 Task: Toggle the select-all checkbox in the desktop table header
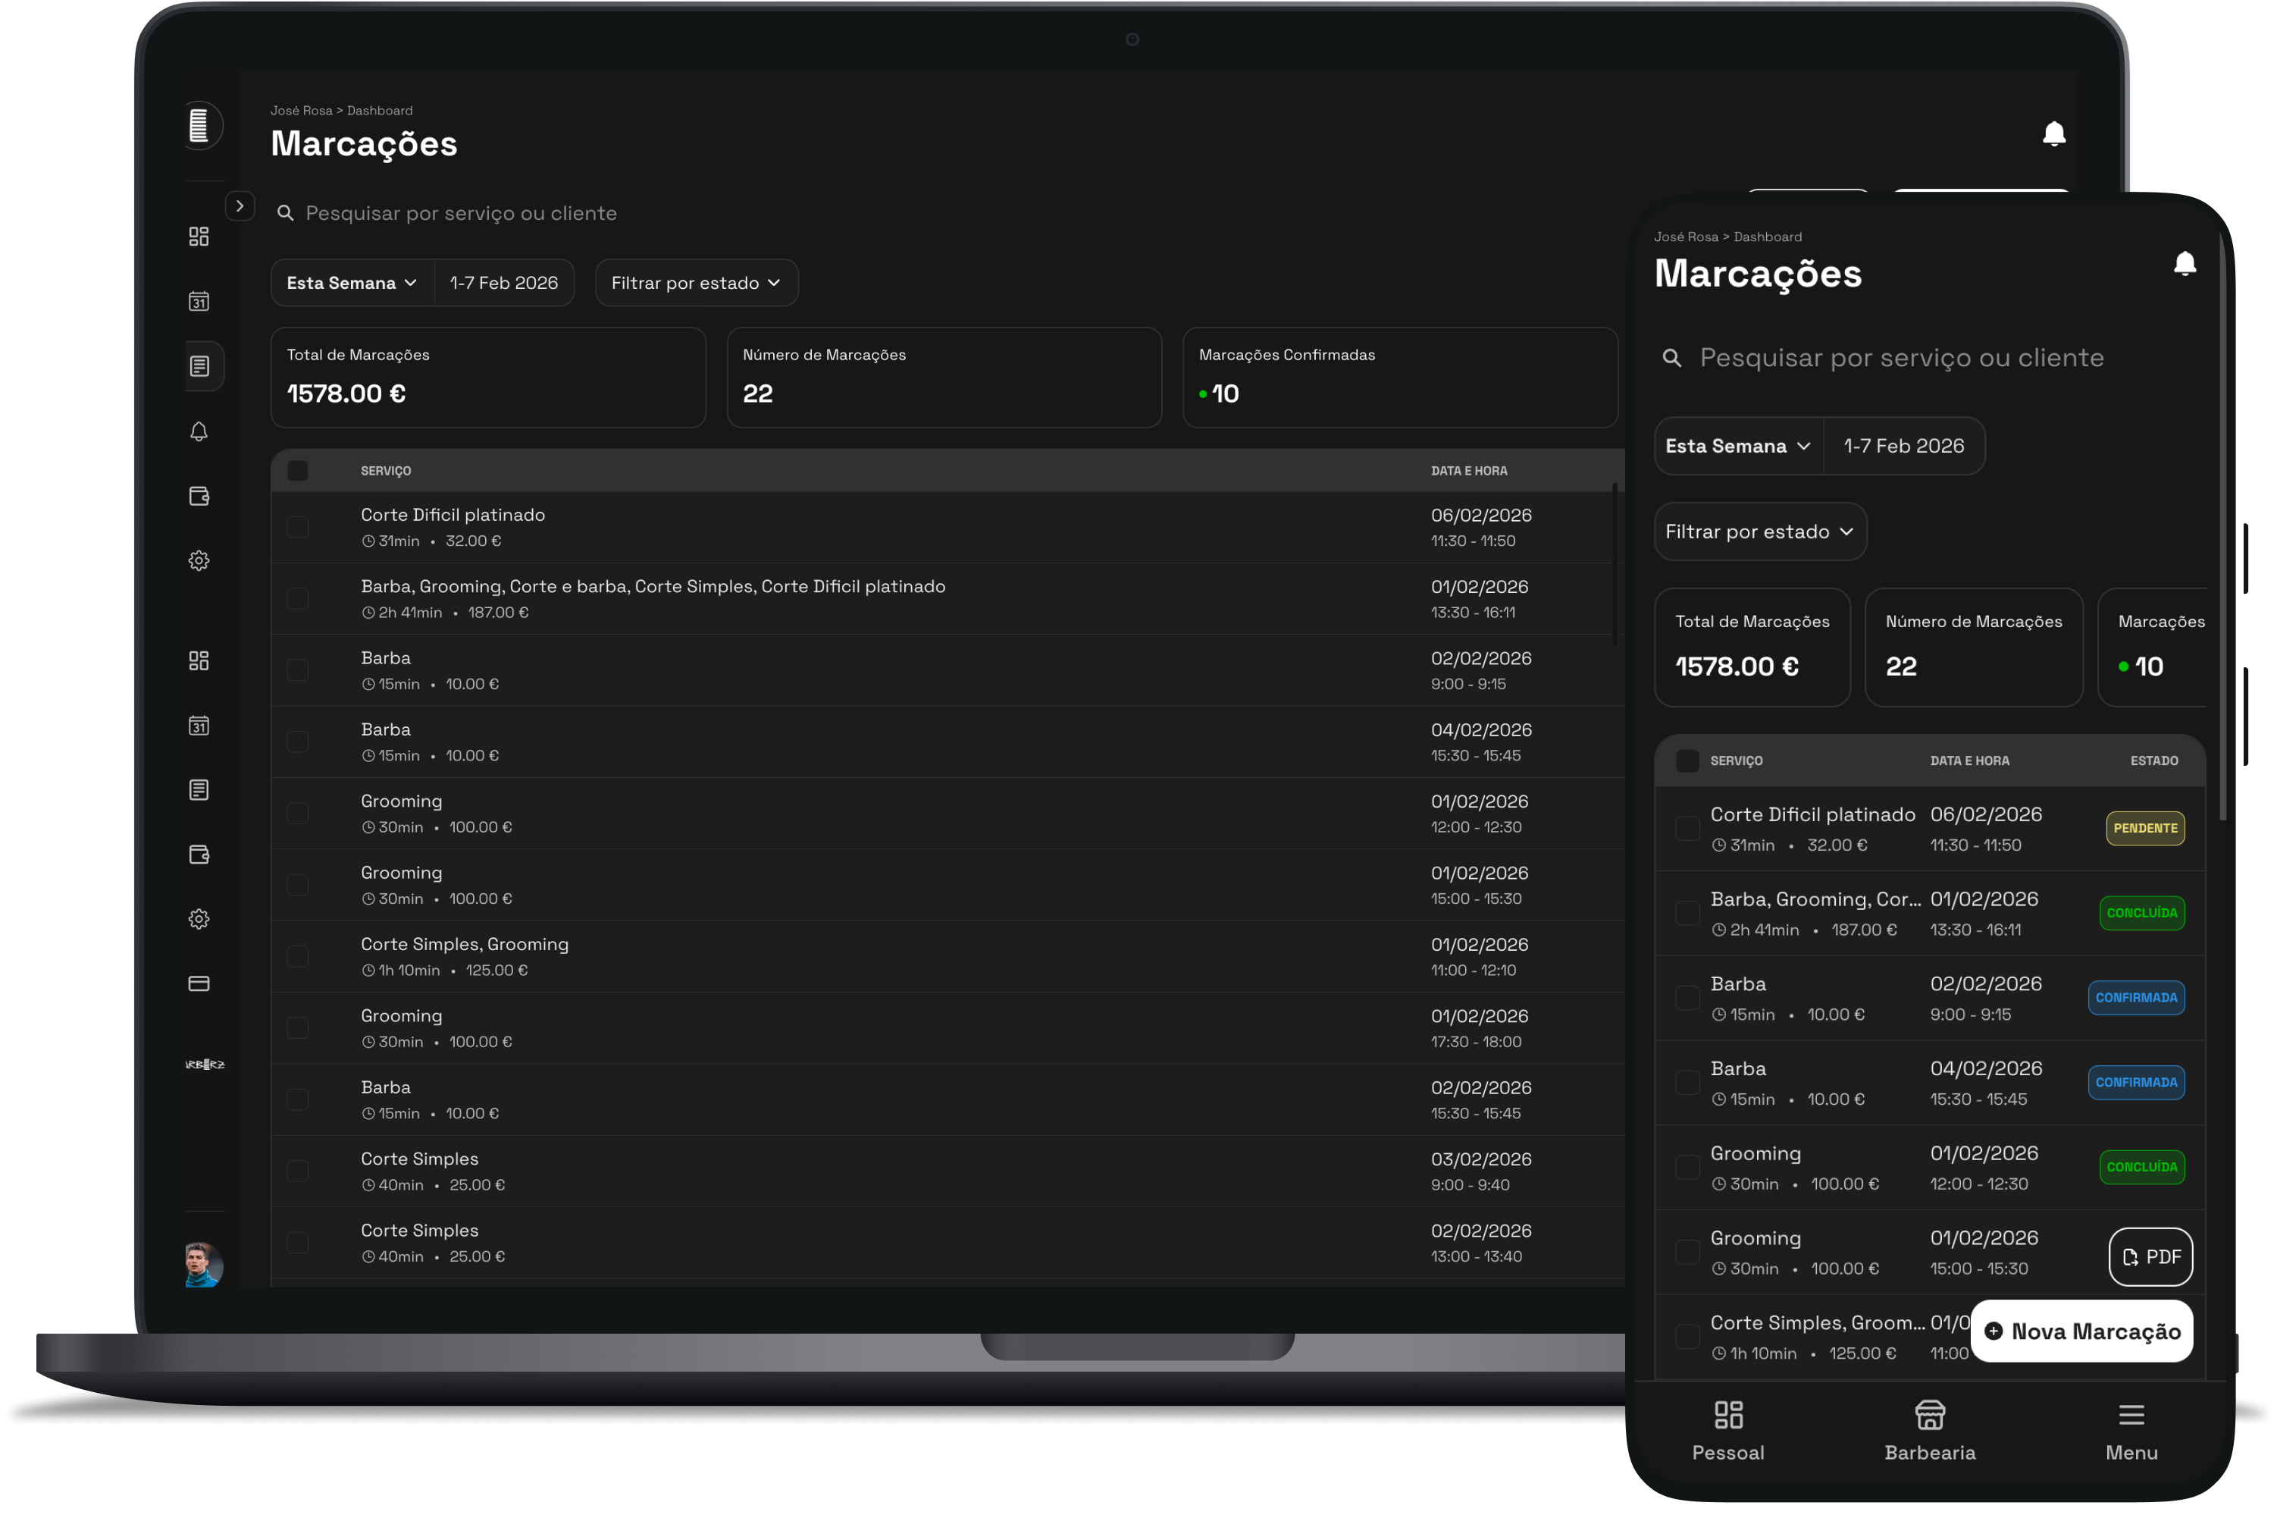(x=298, y=471)
